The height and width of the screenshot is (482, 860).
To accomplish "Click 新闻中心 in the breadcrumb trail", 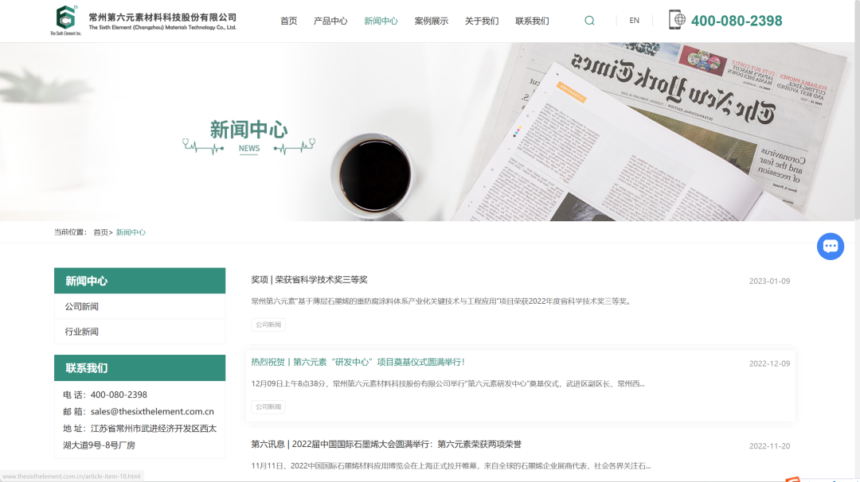I will click(x=130, y=231).
